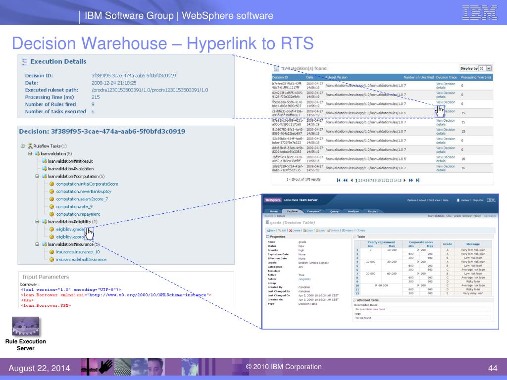This screenshot has width=507, height=380.
Task: Open View Decision details for 5892f829 row
Action: (x=445, y=168)
